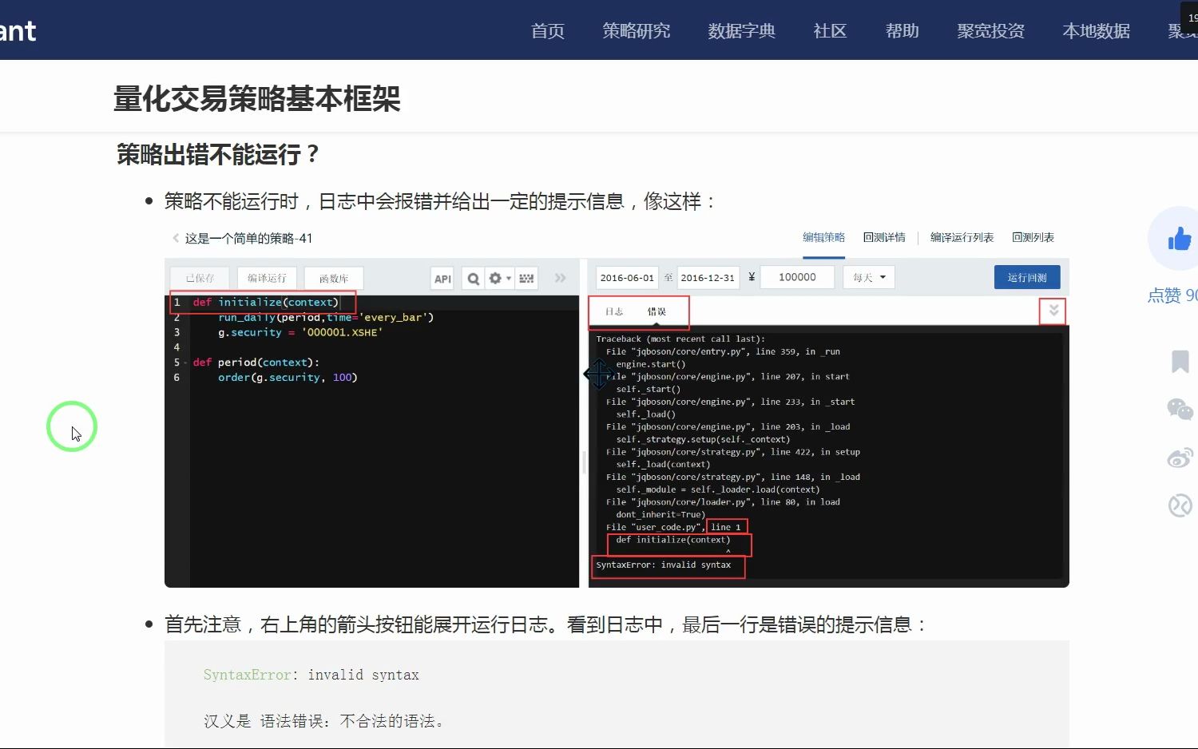Click the strategy title 这是一个简单的策略-41

(248, 238)
